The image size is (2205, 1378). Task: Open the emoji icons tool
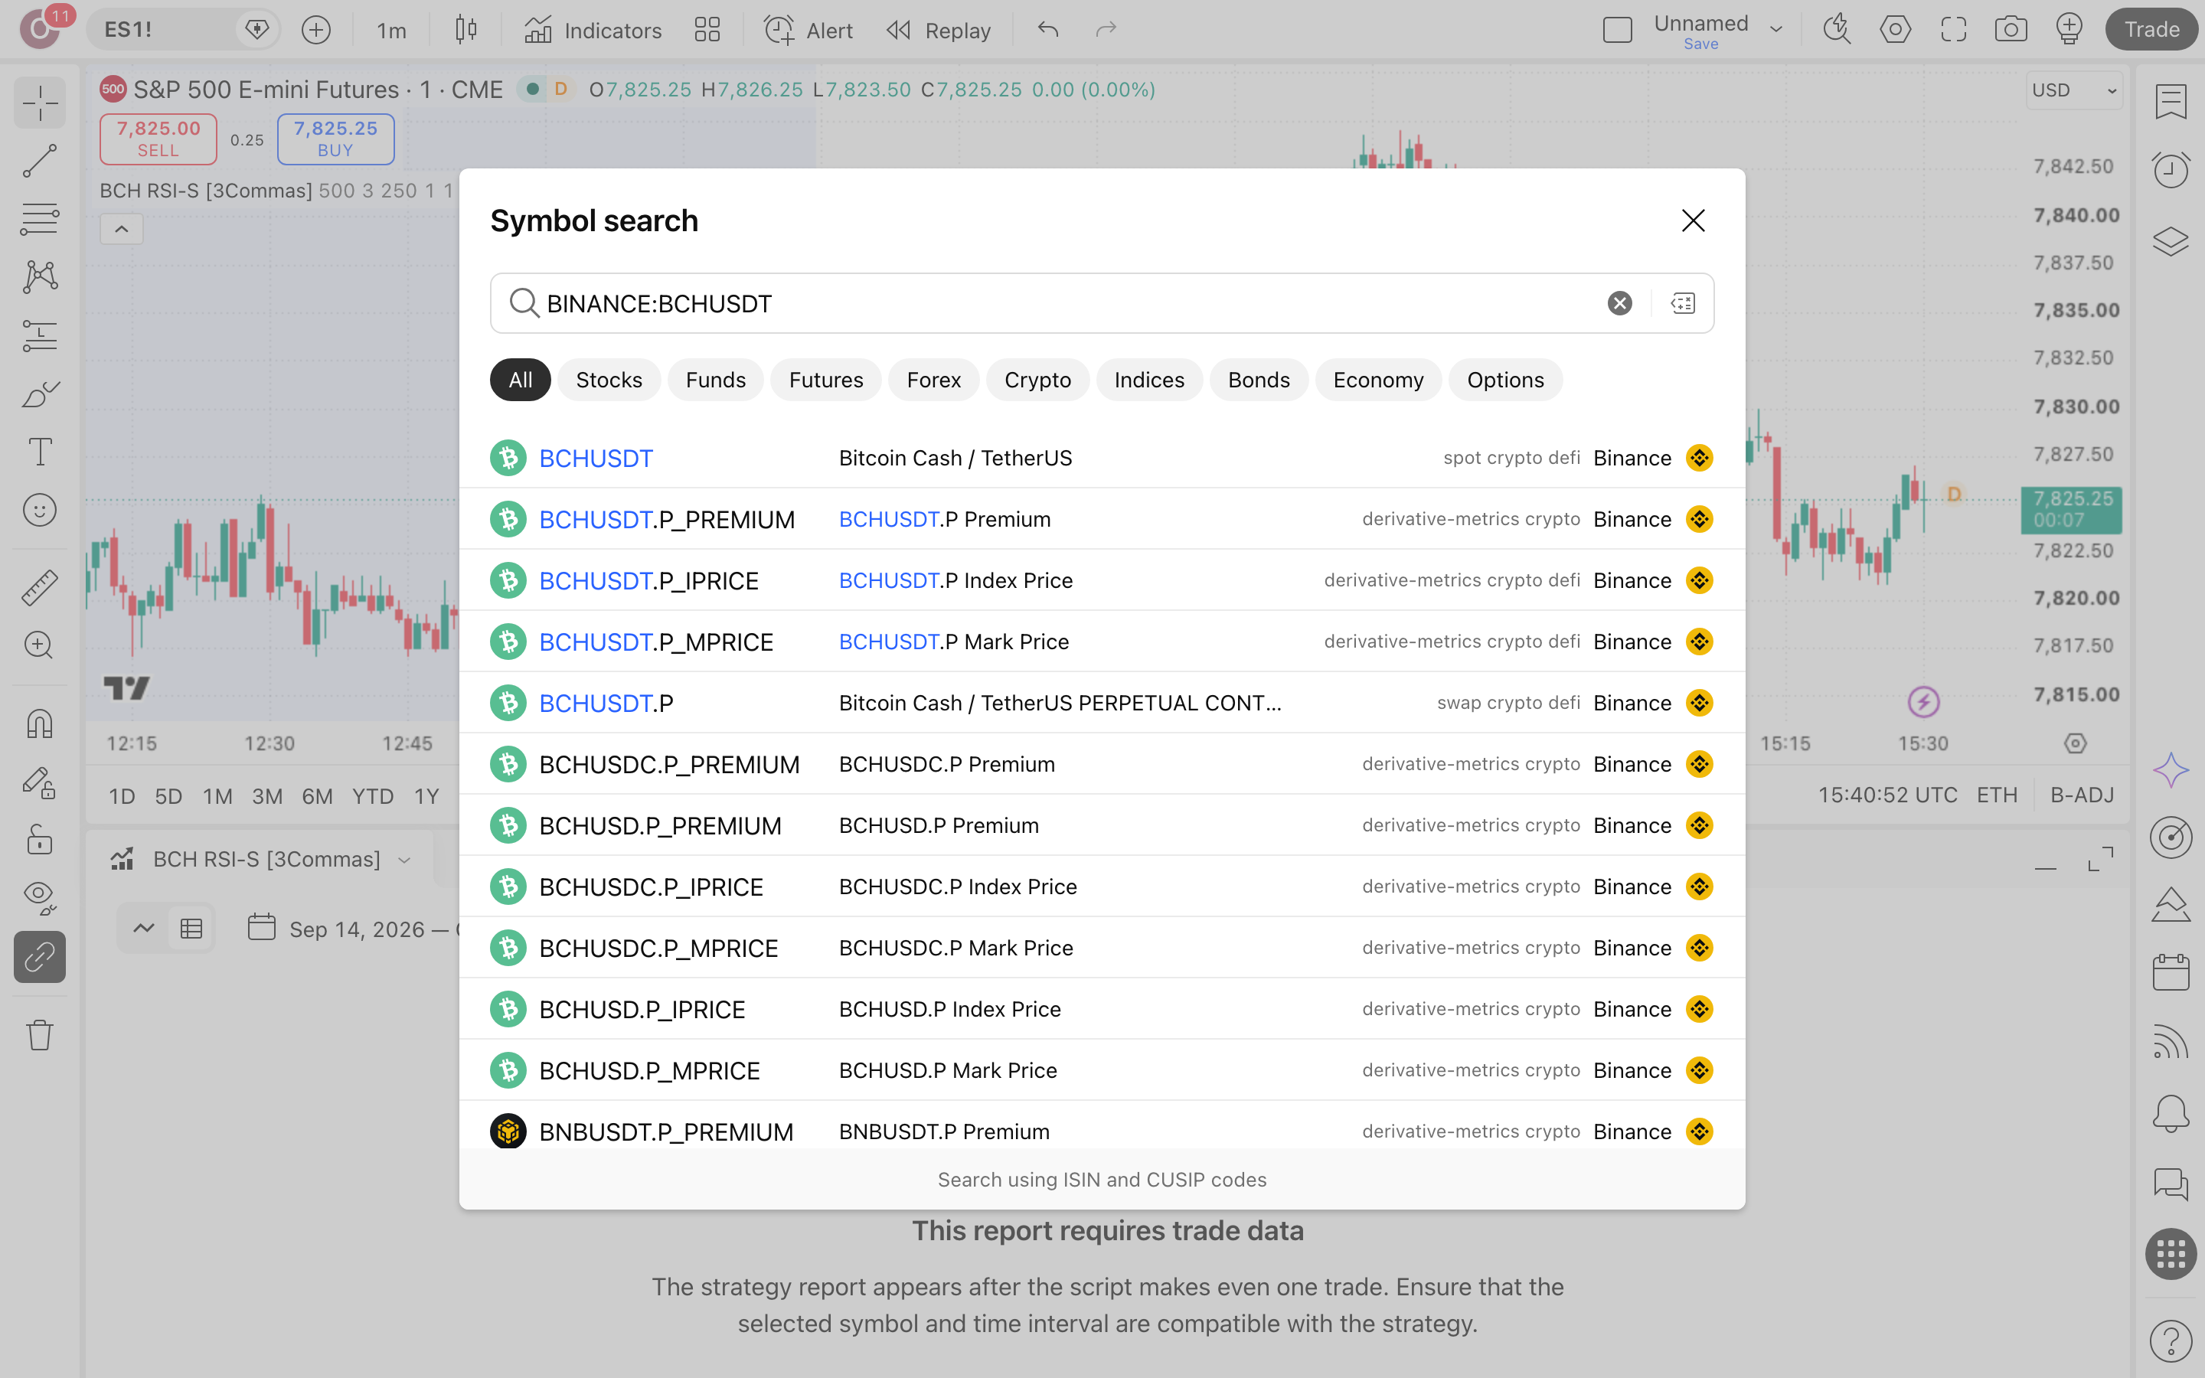click(x=40, y=511)
